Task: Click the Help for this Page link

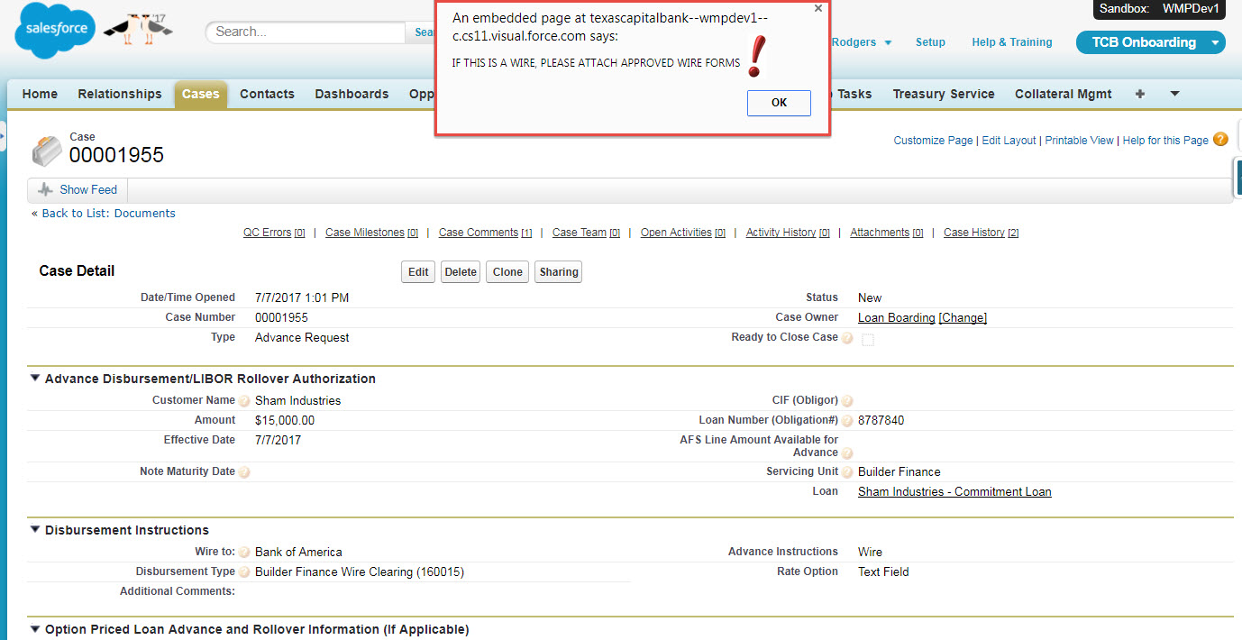Action: tap(1165, 141)
